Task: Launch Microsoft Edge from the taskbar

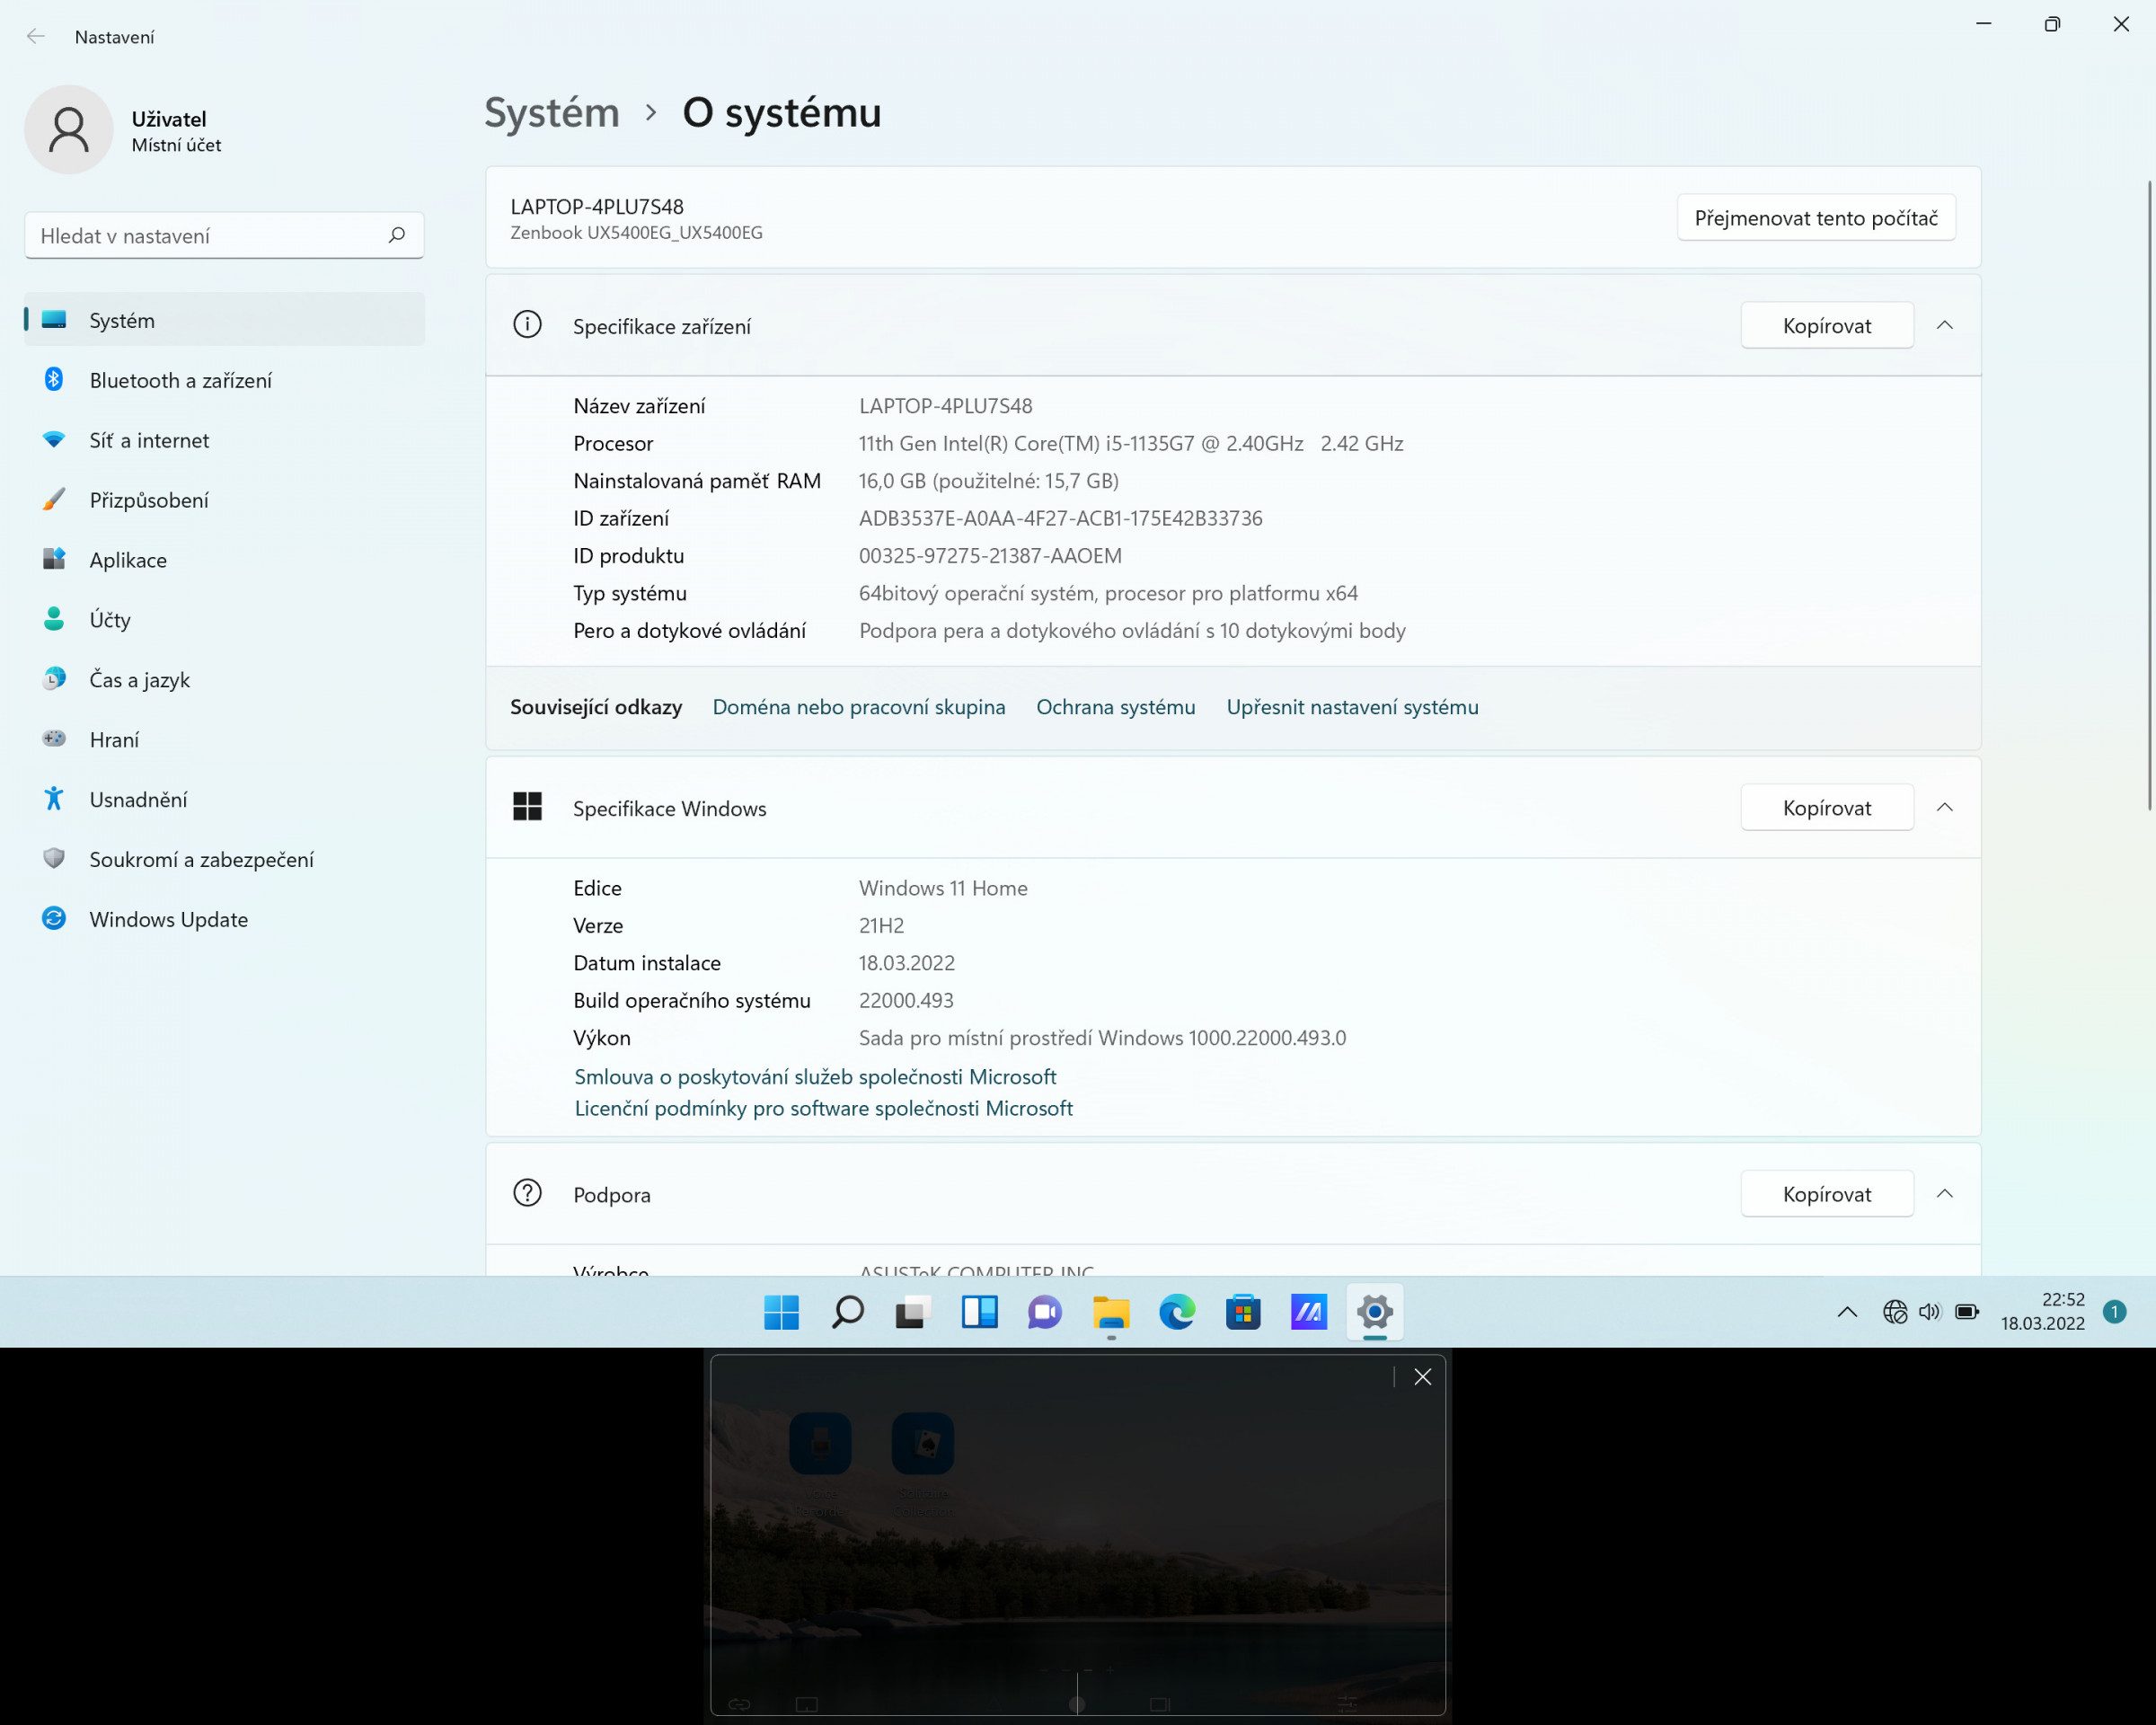Action: 1177,1312
